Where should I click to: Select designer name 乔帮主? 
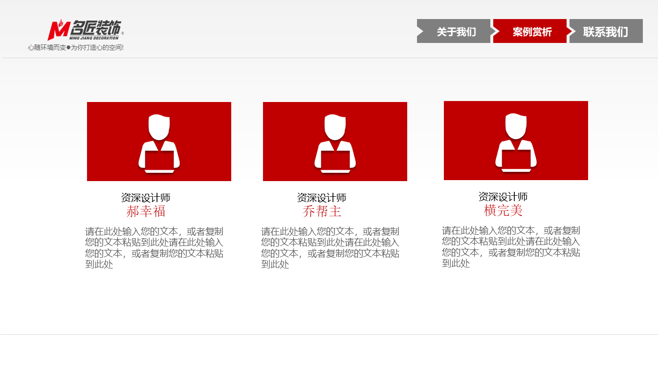tap(322, 211)
